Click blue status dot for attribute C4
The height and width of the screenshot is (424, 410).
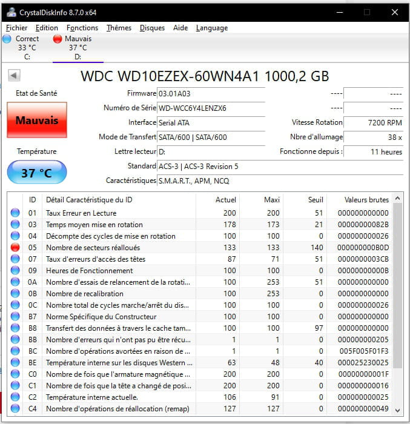point(15,409)
